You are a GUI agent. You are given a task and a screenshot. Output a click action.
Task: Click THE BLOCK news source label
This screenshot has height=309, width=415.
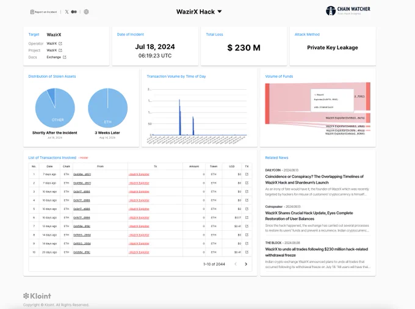tap(273, 242)
